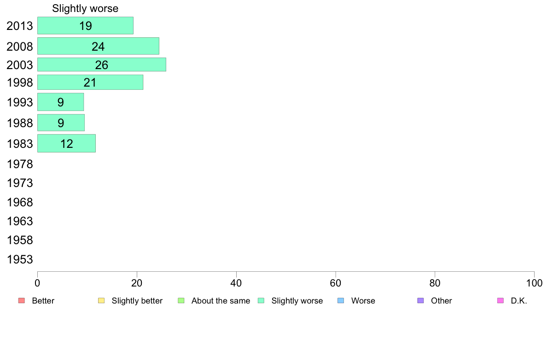Select the 2013 bar showing 19

point(86,25)
